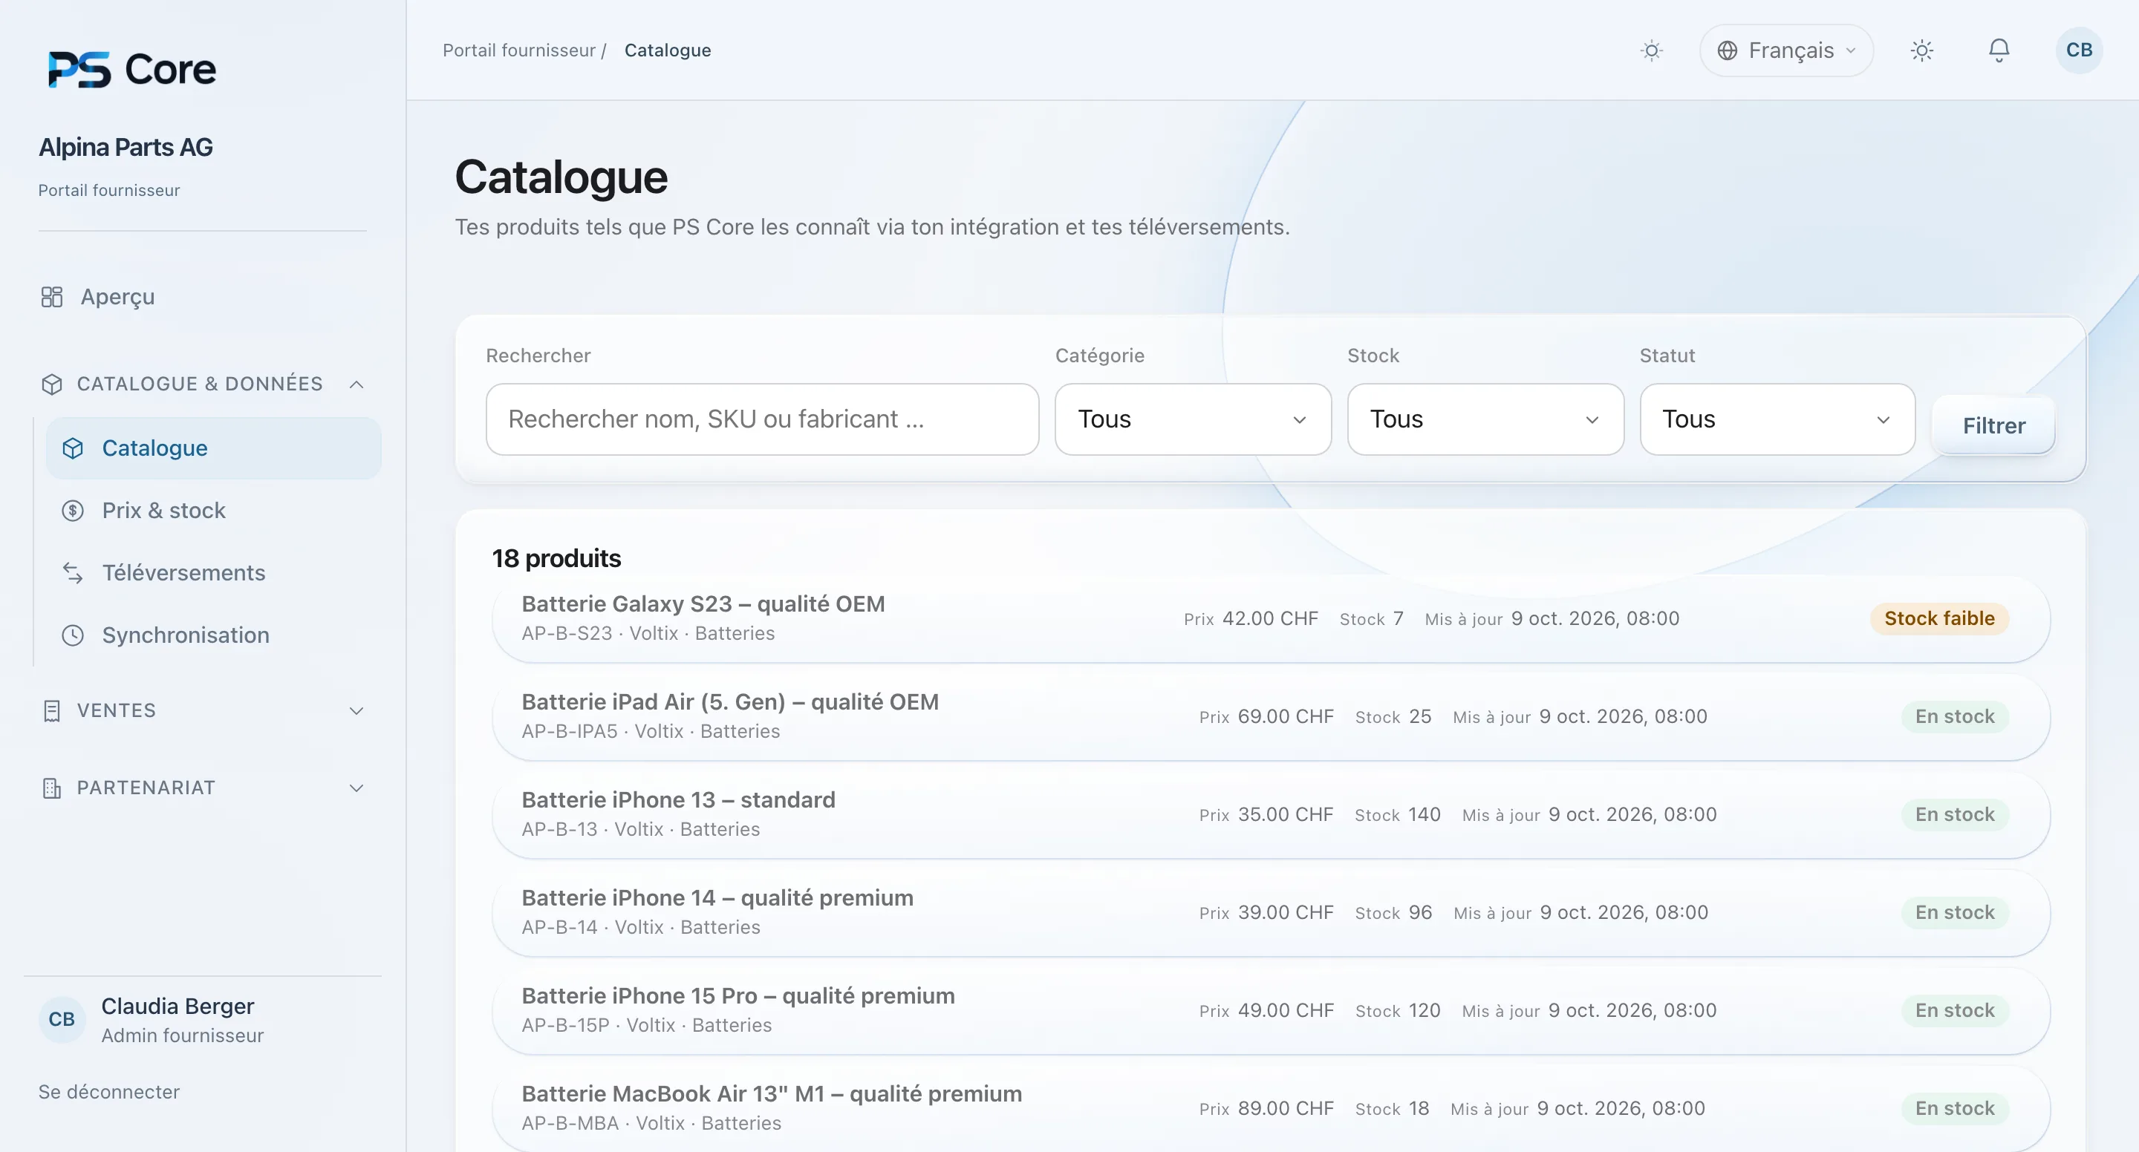Focus the Rechercher nom, SKU ou fabricant field
Image resolution: width=2139 pixels, height=1152 pixels.
point(761,419)
